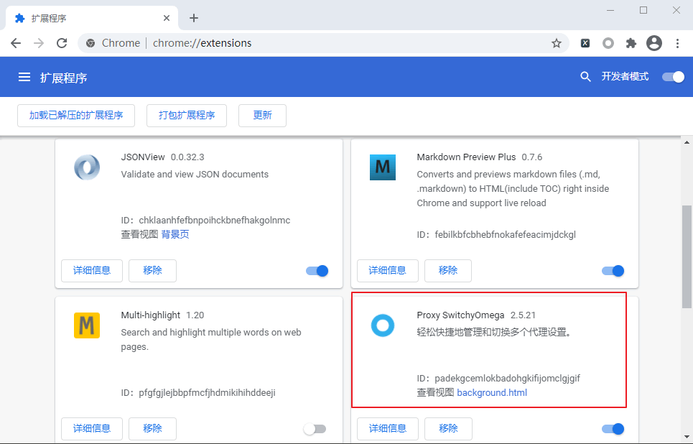The image size is (693, 444).
Task: Open Chrome three-dot menu
Action: pos(677,43)
